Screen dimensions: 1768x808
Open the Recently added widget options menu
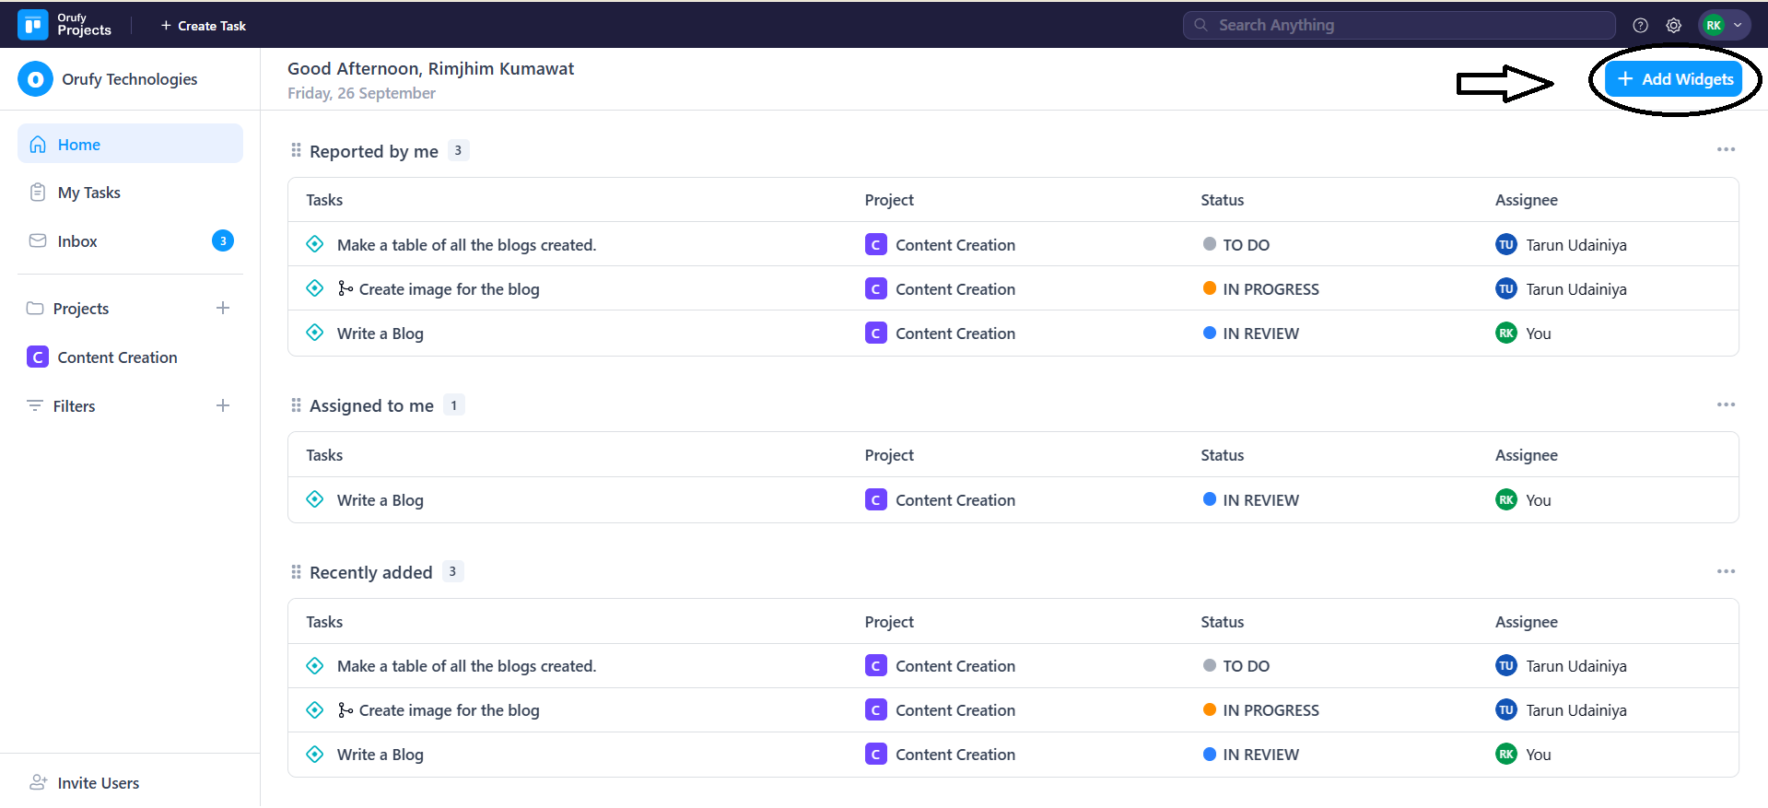pyautogui.click(x=1726, y=571)
